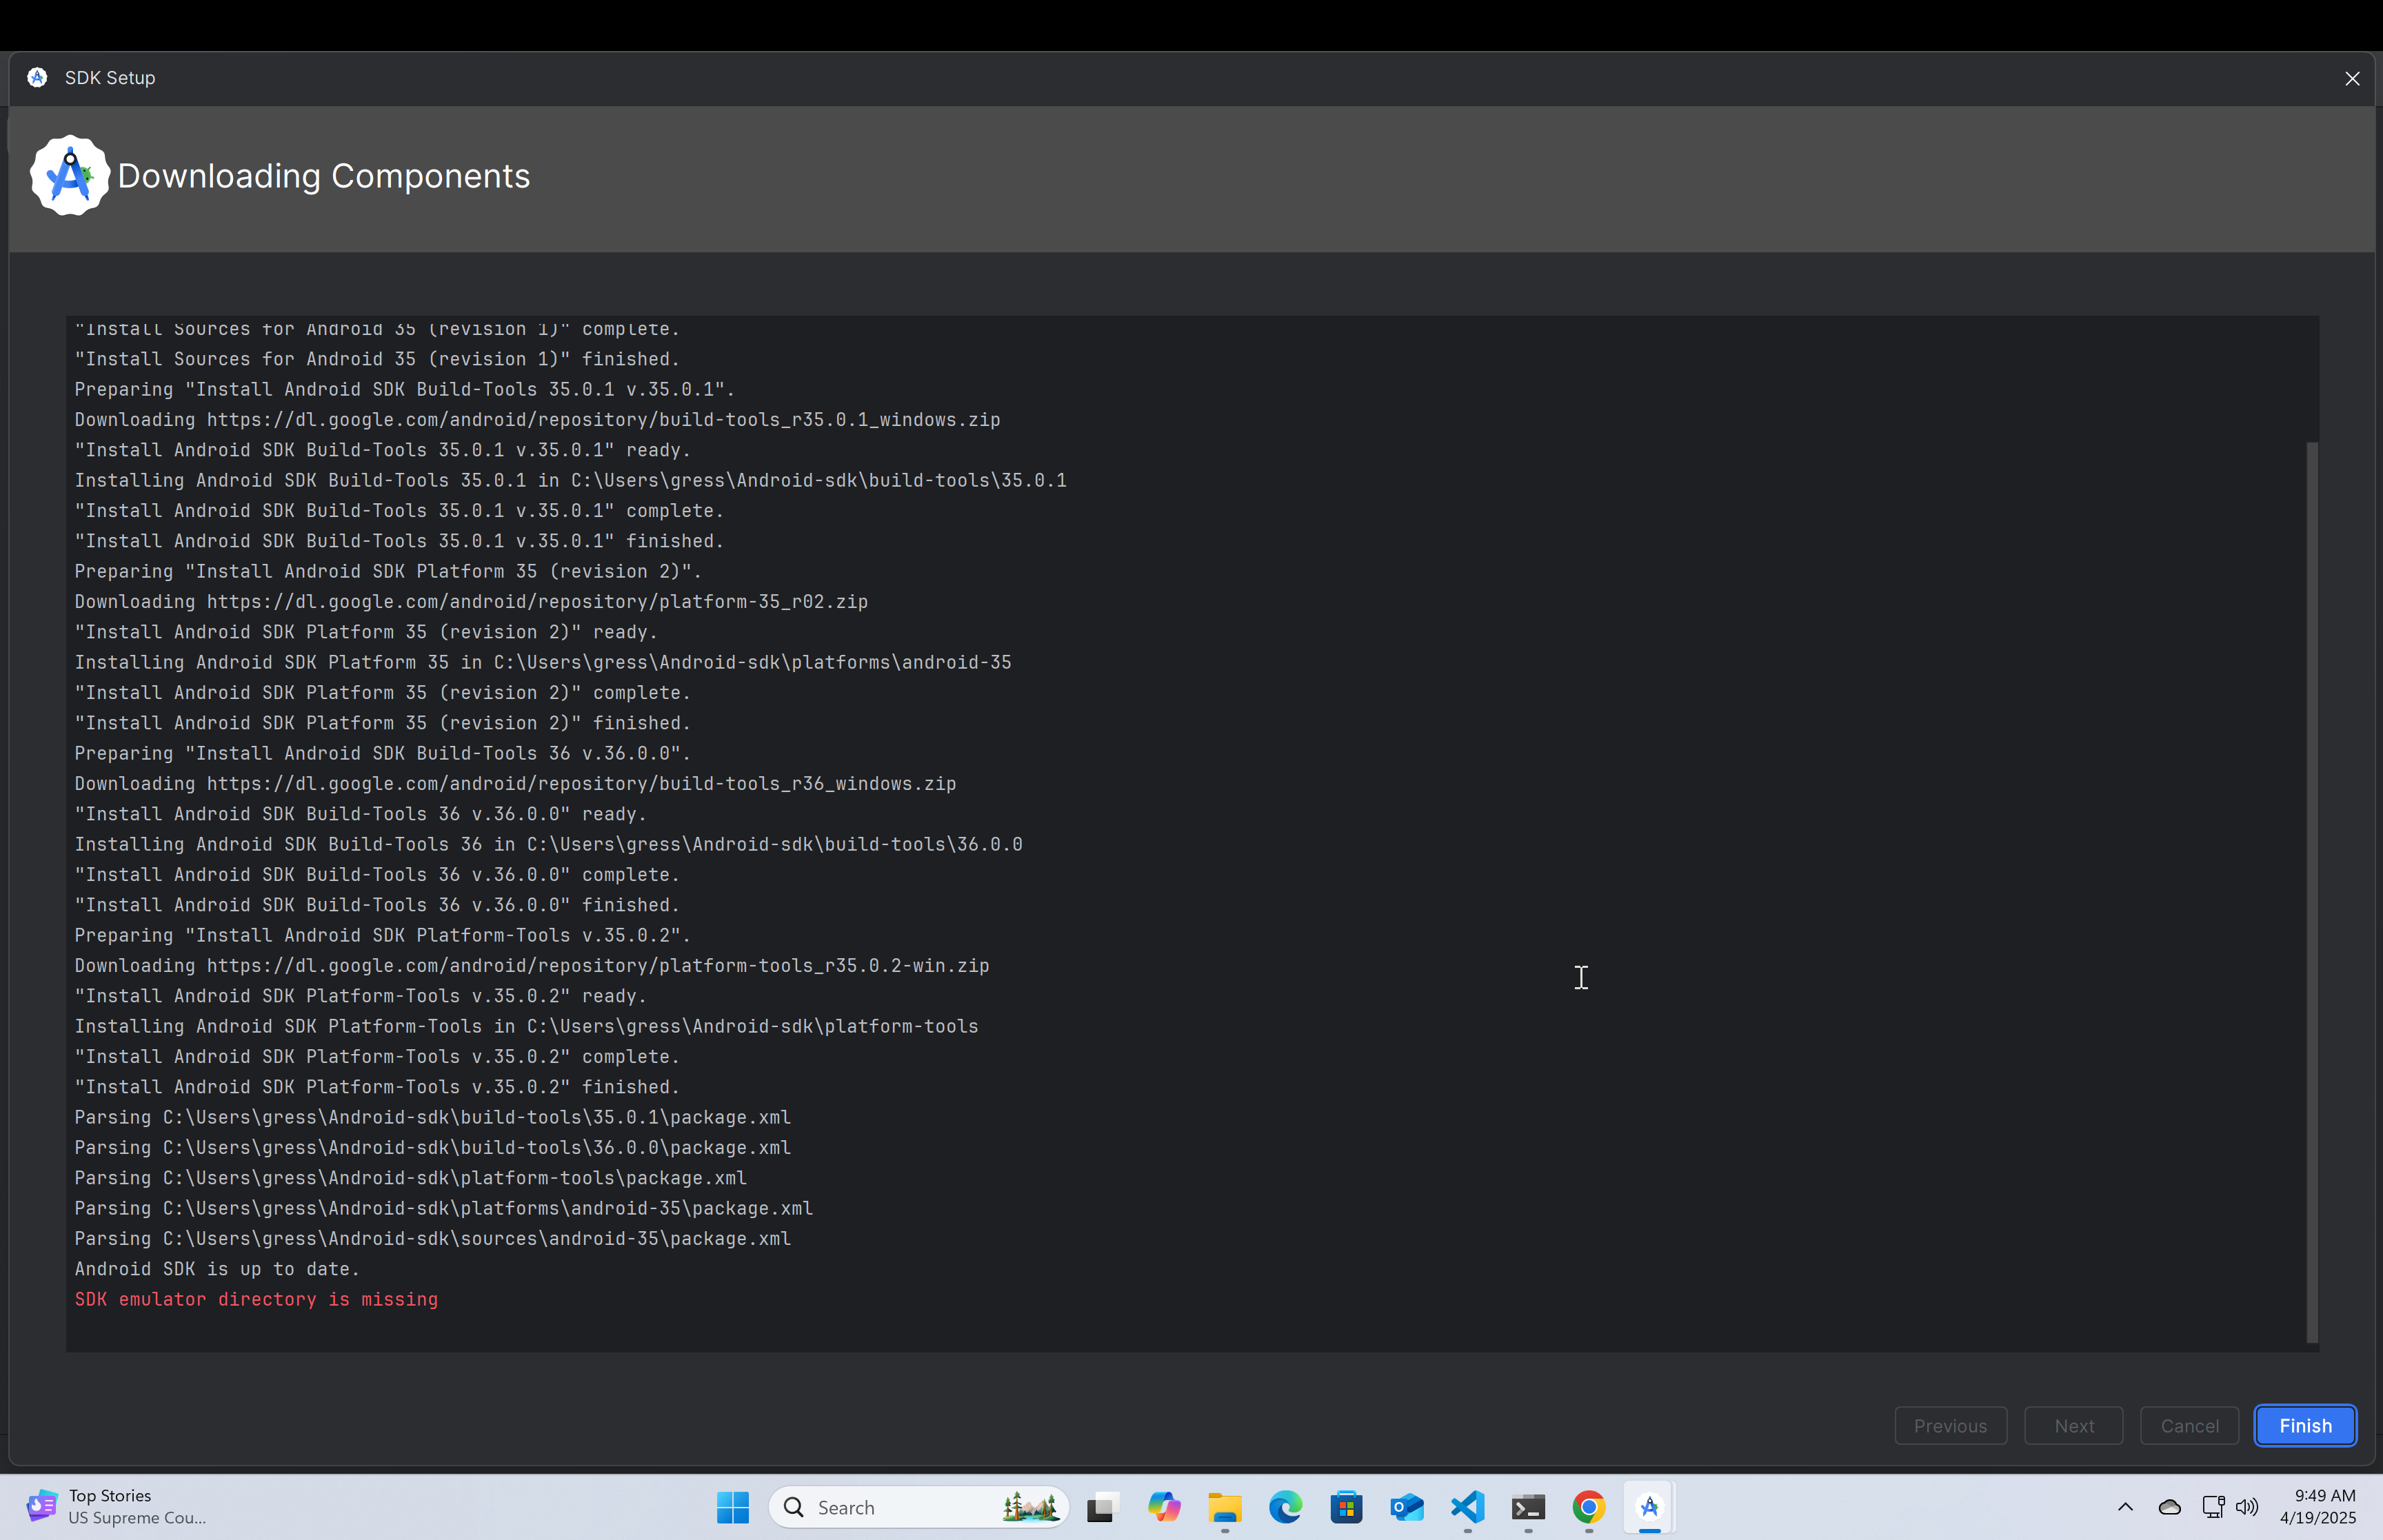Click the greyed-out Next button
2383x1540 pixels.
click(2073, 1425)
